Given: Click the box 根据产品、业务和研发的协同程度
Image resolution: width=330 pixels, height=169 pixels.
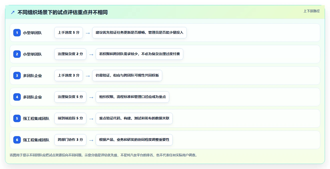Looking at the screenshot, I should pos(134,140).
